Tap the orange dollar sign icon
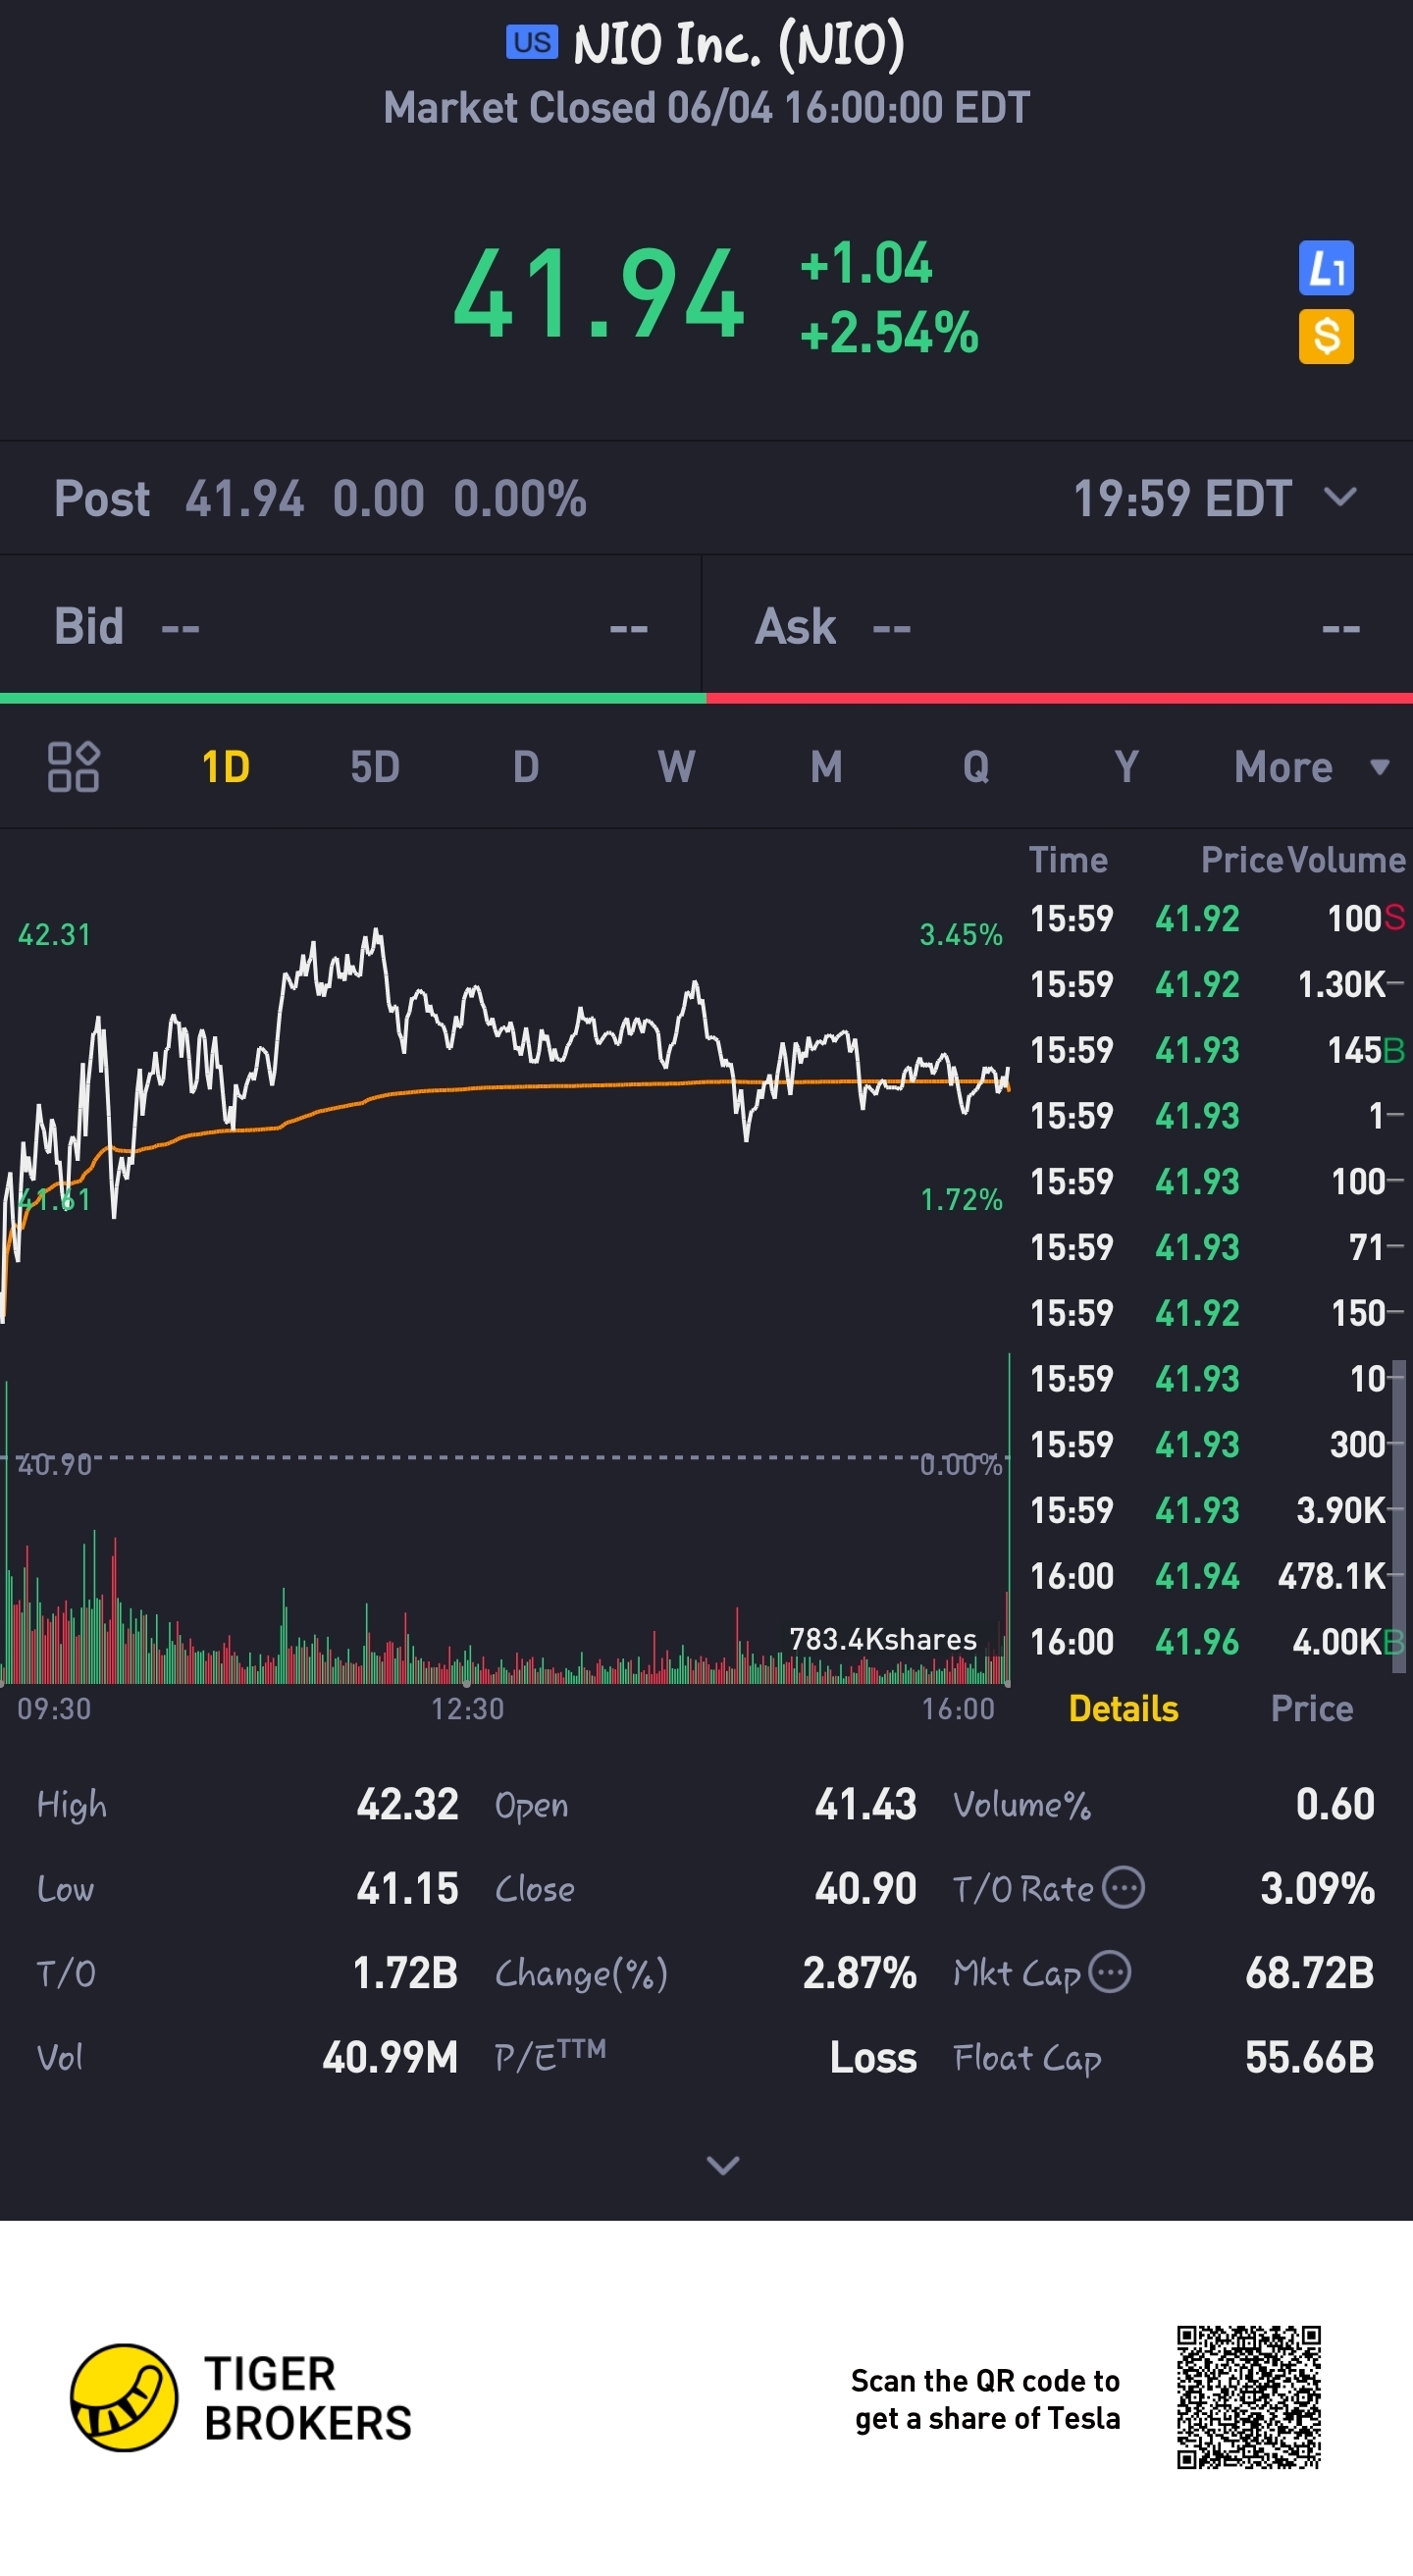 pyautogui.click(x=1325, y=336)
